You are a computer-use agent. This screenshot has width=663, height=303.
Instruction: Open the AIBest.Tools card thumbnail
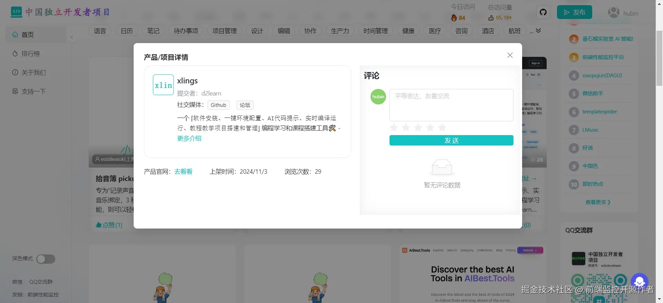473,274
